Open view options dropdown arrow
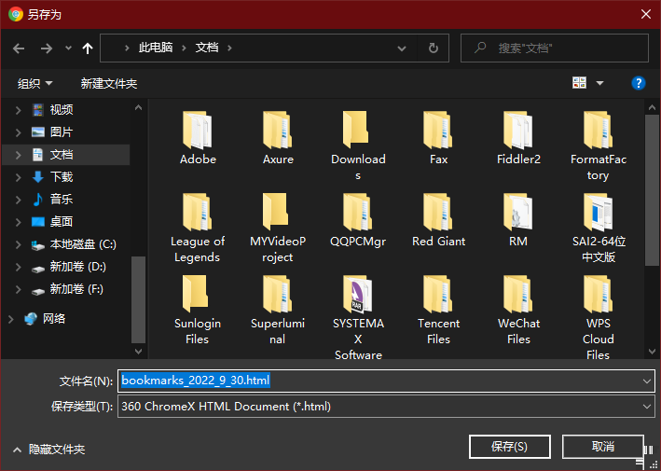Viewport: 661px width, 471px height. pyautogui.click(x=599, y=83)
